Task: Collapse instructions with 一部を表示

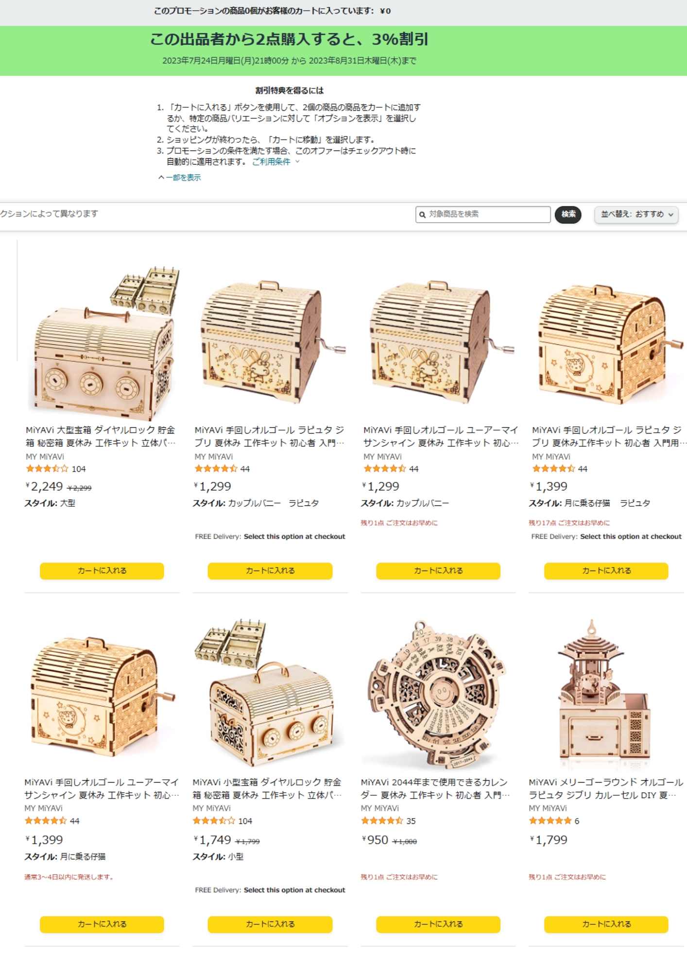Action: [x=180, y=178]
